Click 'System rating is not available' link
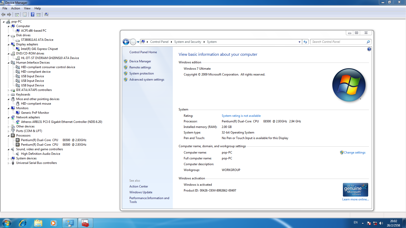Screen dimensions: 406x228 (241, 116)
